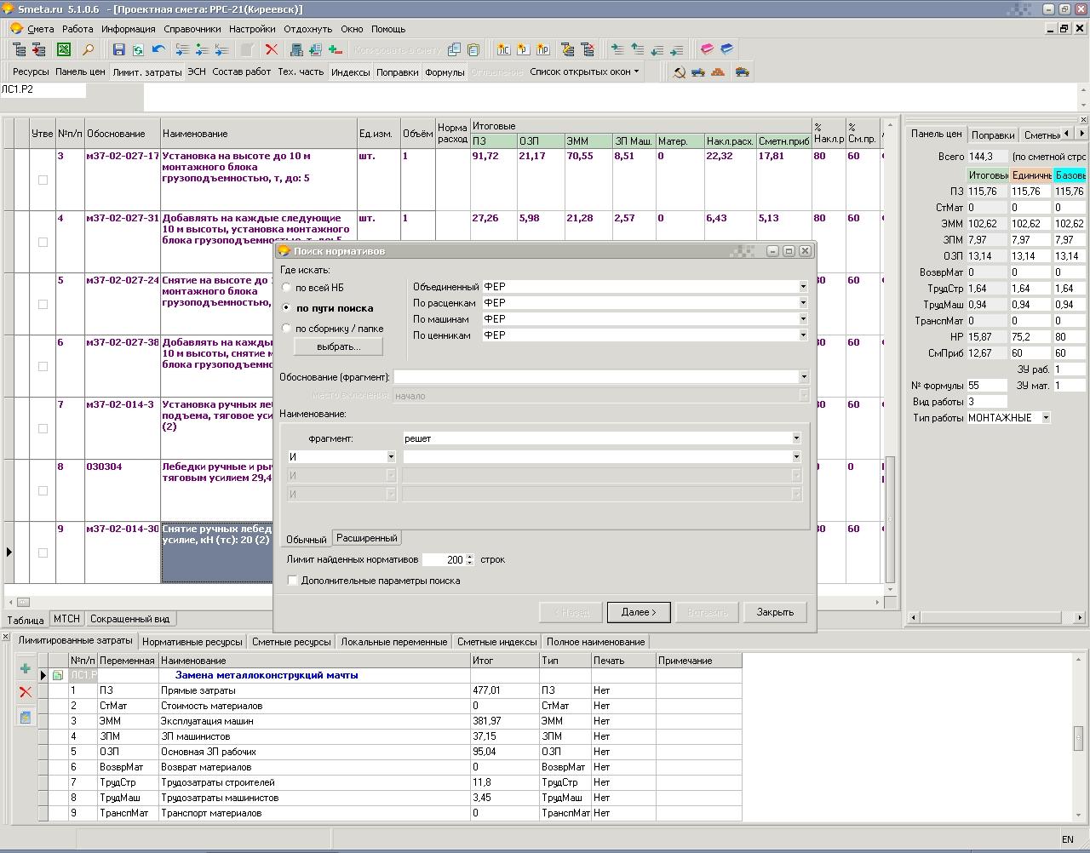Expand the fragment 'решет' dropdown arrow

(796, 438)
